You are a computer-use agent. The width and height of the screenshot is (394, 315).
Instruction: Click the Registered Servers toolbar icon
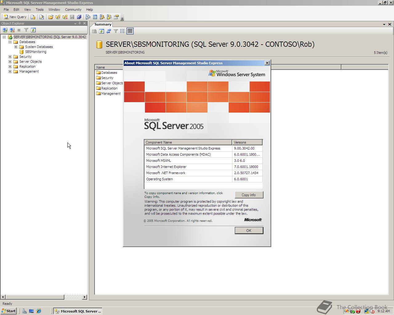pyautogui.click(x=88, y=17)
